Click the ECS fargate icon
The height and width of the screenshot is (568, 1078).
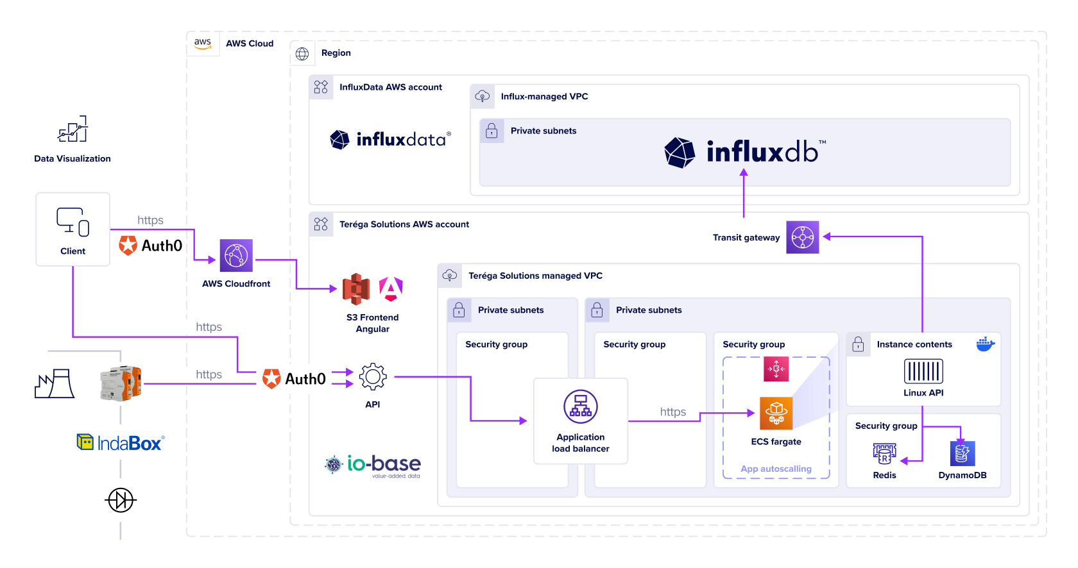tap(776, 413)
